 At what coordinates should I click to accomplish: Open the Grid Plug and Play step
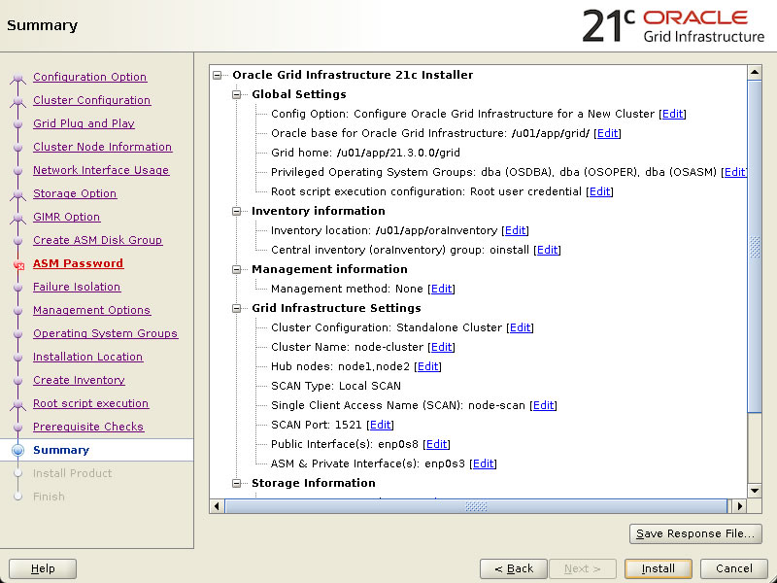(84, 123)
